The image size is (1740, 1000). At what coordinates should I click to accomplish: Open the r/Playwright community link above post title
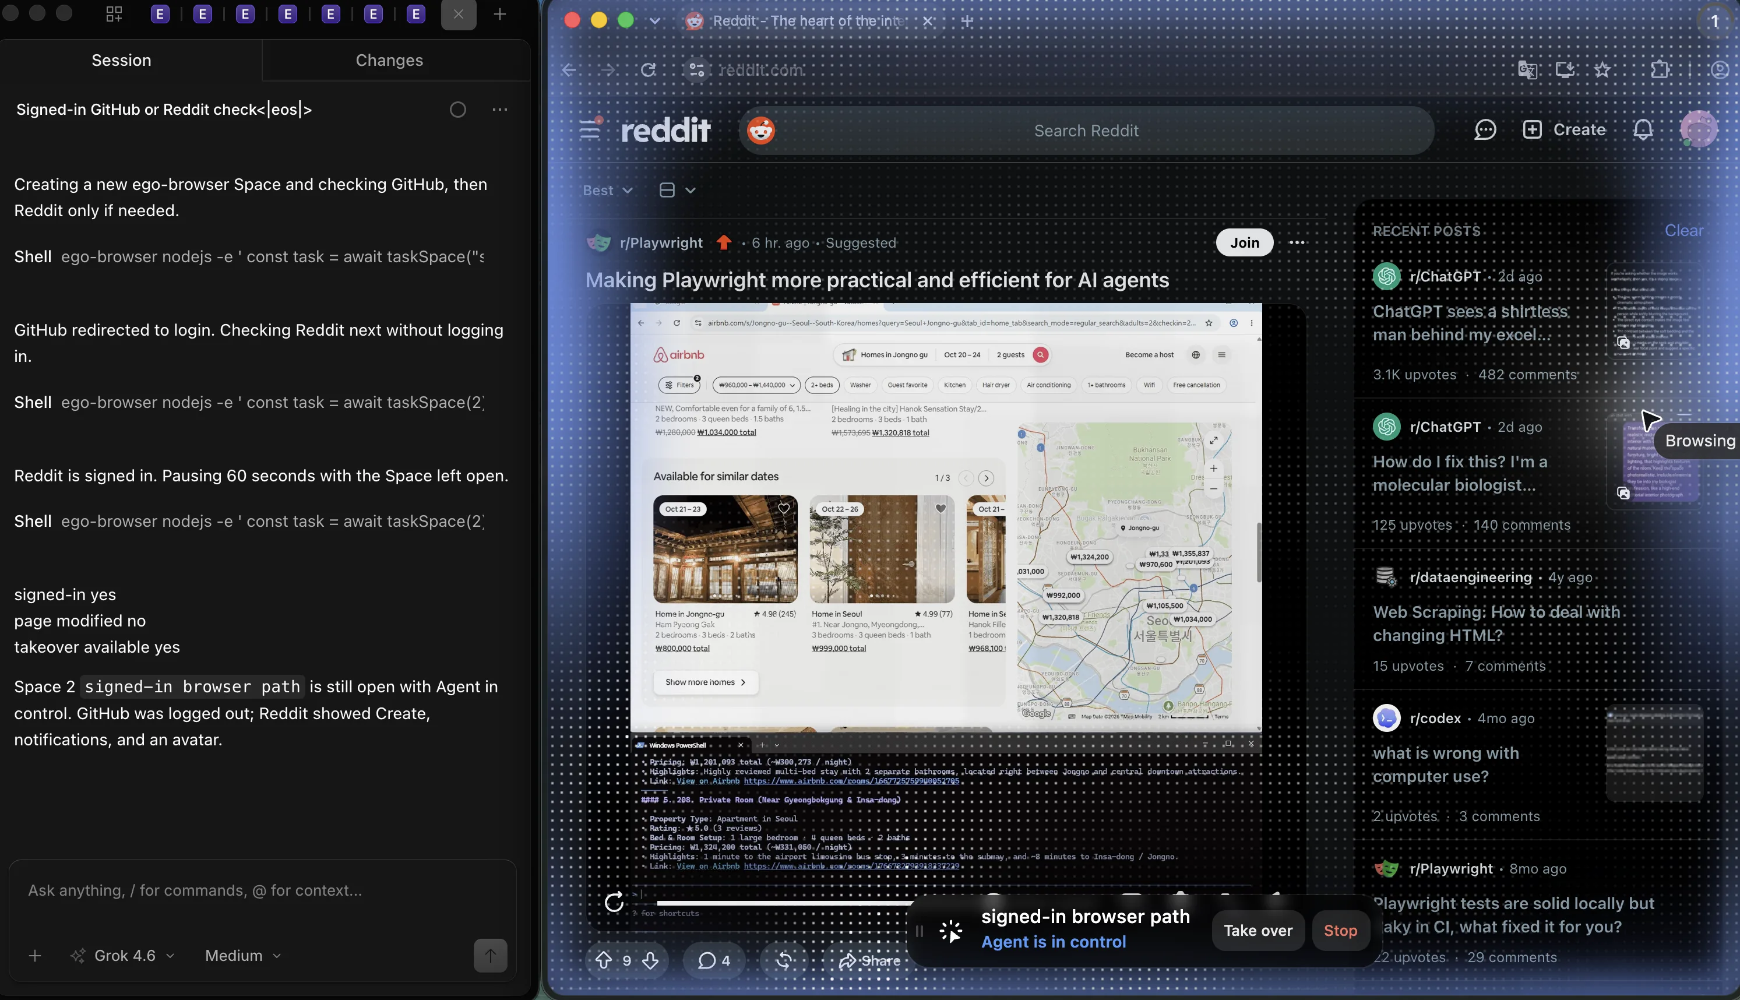pyautogui.click(x=661, y=242)
